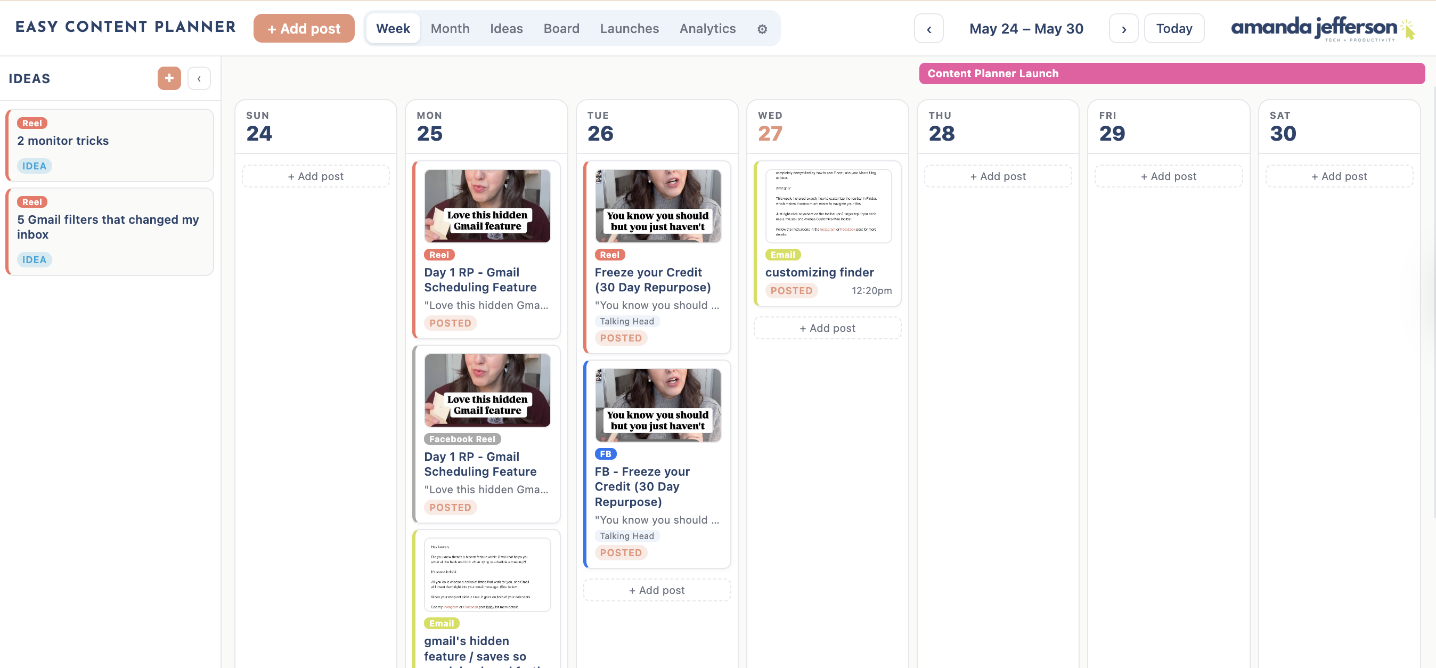
Task: Open Monday Facebook Reel thumbnail
Action: pyautogui.click(x=487, y=390)
